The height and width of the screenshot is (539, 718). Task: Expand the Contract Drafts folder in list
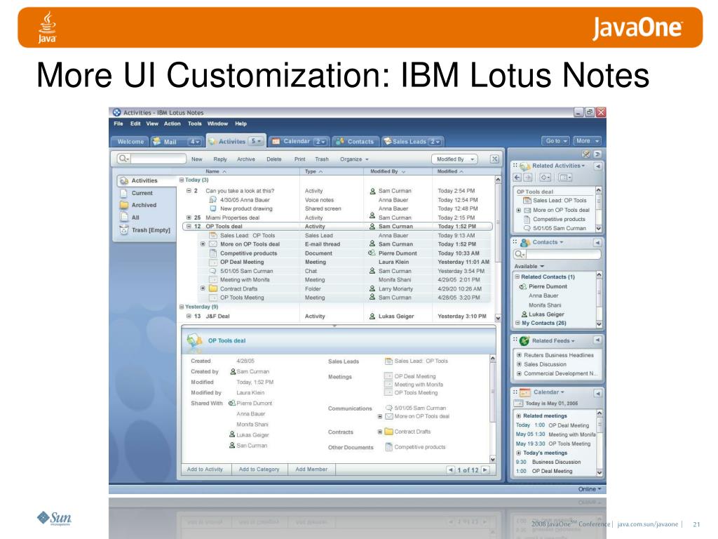coord(203,288)
